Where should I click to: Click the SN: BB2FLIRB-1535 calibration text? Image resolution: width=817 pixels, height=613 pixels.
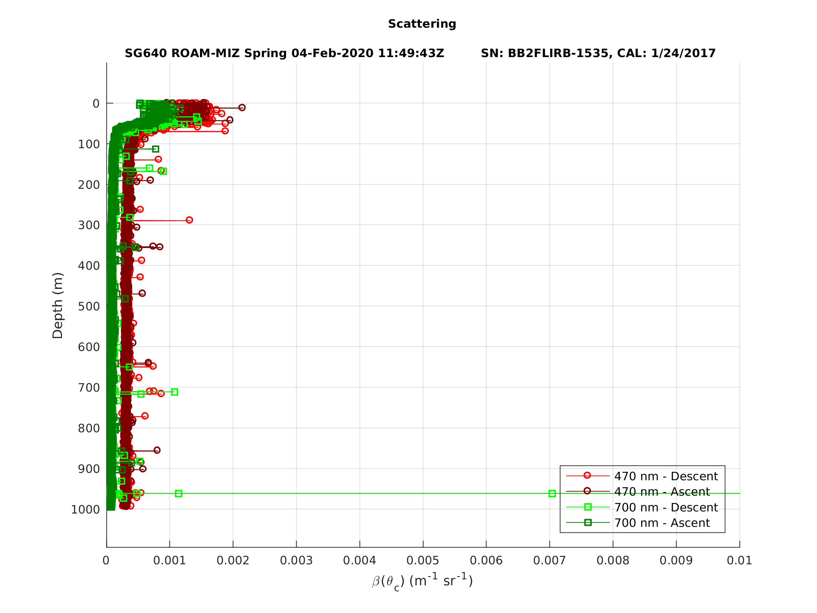click(x=598, y=53)
